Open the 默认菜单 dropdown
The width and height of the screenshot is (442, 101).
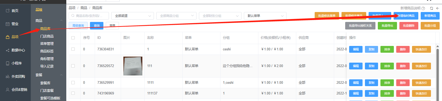(x=265, y=16)
